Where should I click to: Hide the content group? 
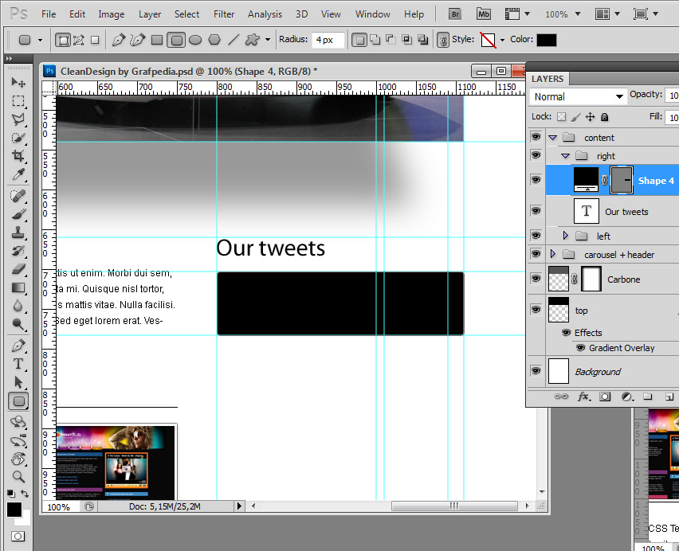(536, 137)
